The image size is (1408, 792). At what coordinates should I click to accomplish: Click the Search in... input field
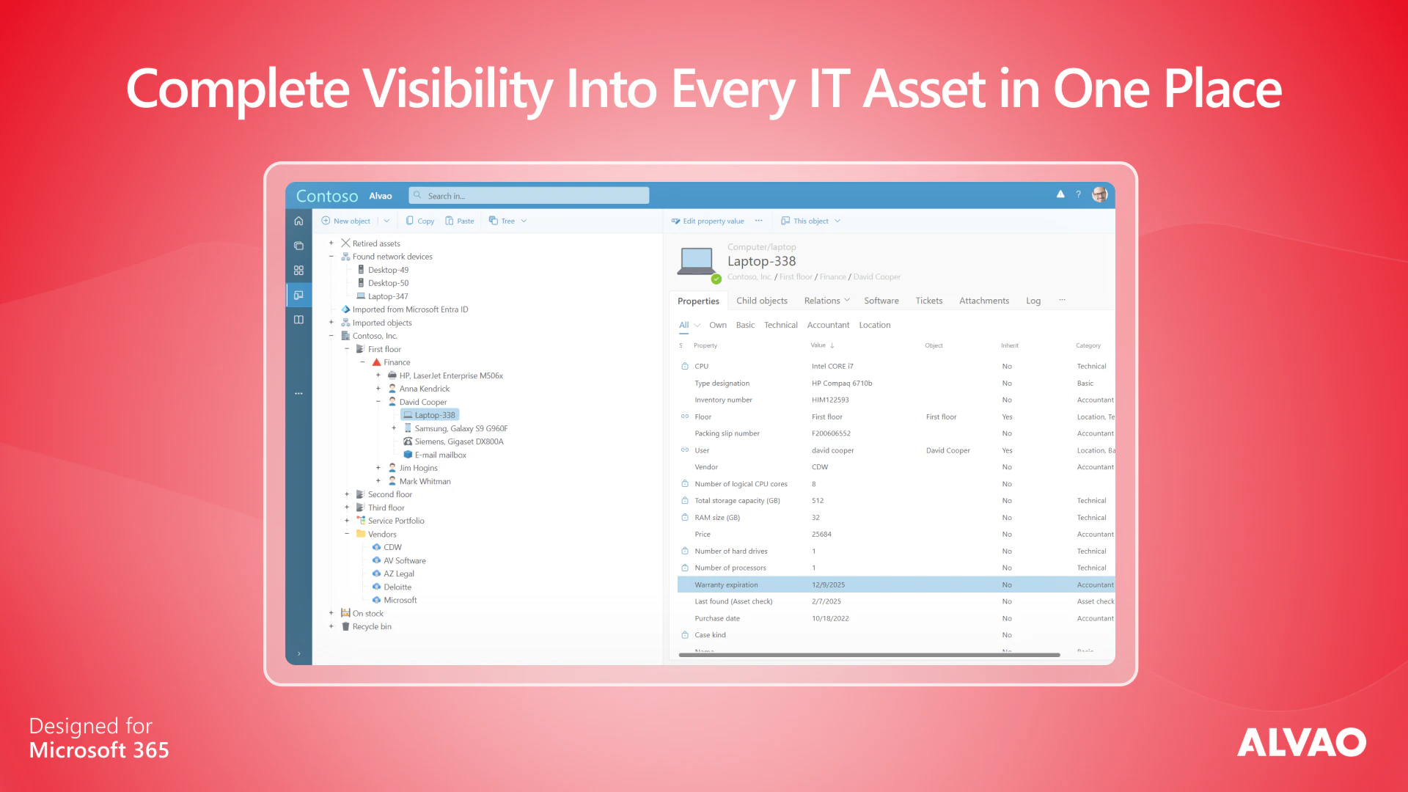click(528, 195)
